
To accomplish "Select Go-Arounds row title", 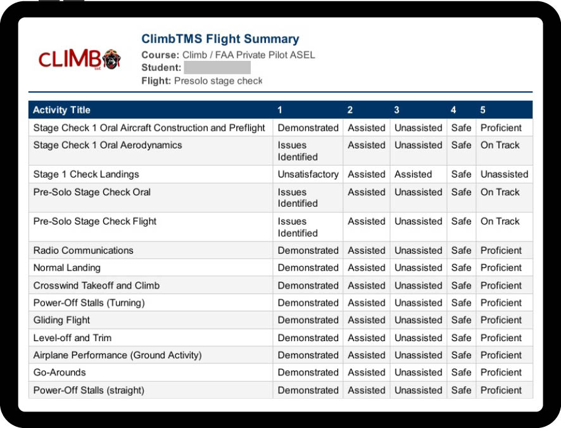I will pyautogui.click(x=60, y=372).
